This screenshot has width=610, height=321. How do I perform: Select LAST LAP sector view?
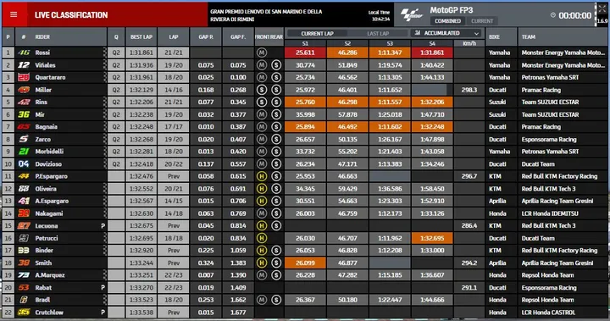point(378,34)
